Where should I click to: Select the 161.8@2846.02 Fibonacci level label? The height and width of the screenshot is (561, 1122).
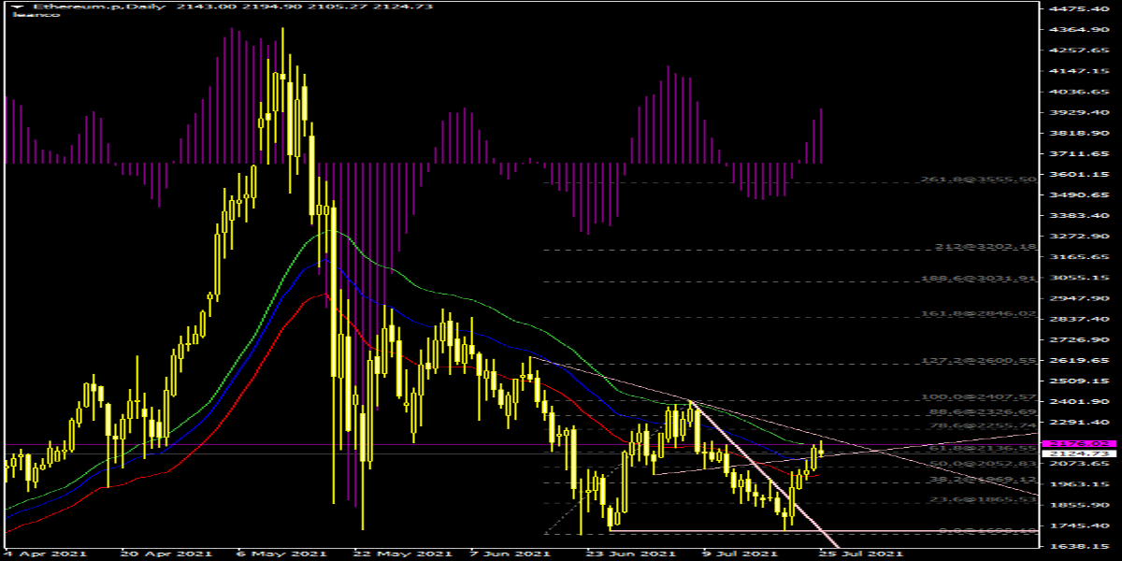click(978, 314)
